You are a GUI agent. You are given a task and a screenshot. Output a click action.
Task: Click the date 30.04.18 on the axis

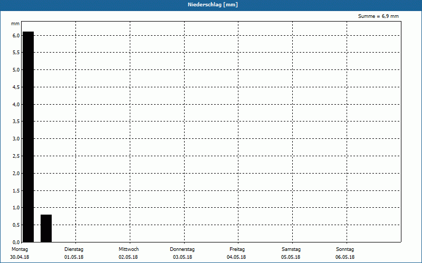[x=19, y=257]
